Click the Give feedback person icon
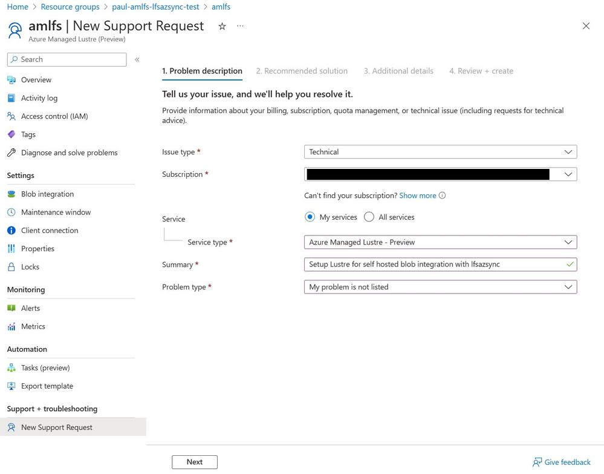Image resolution: width=604 pixels, height=474 pixels. (537, 462)
